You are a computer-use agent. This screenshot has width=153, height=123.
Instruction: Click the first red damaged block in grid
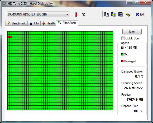[9, 37]
